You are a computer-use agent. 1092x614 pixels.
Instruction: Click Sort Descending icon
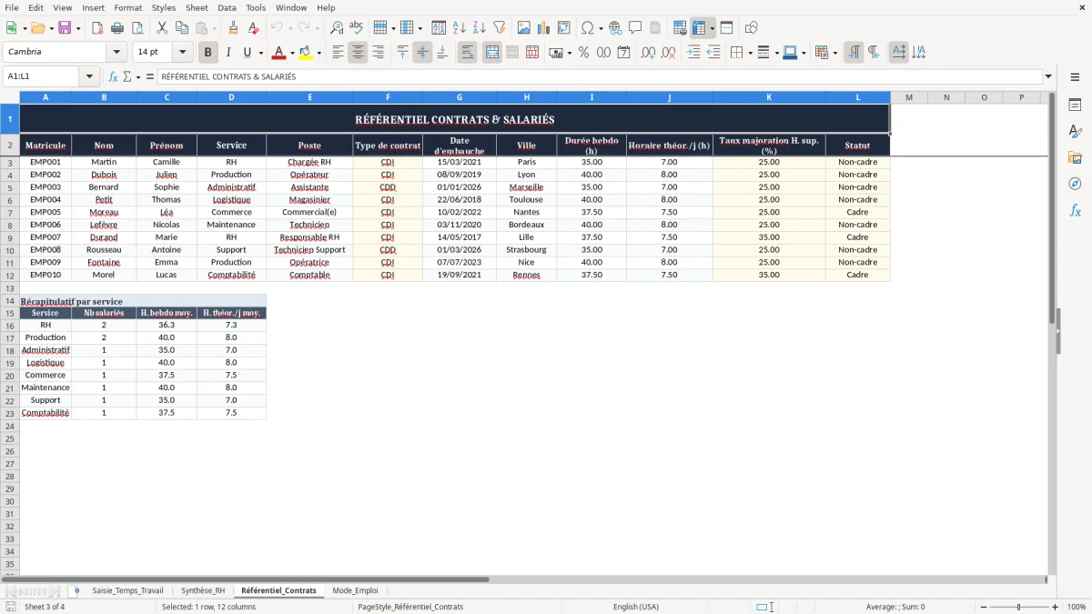pos(479,28)
